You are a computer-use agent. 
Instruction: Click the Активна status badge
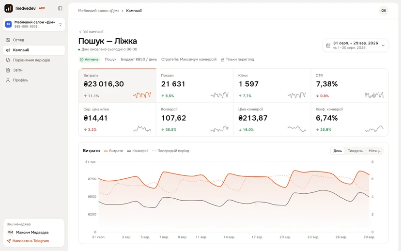(89, 60)
